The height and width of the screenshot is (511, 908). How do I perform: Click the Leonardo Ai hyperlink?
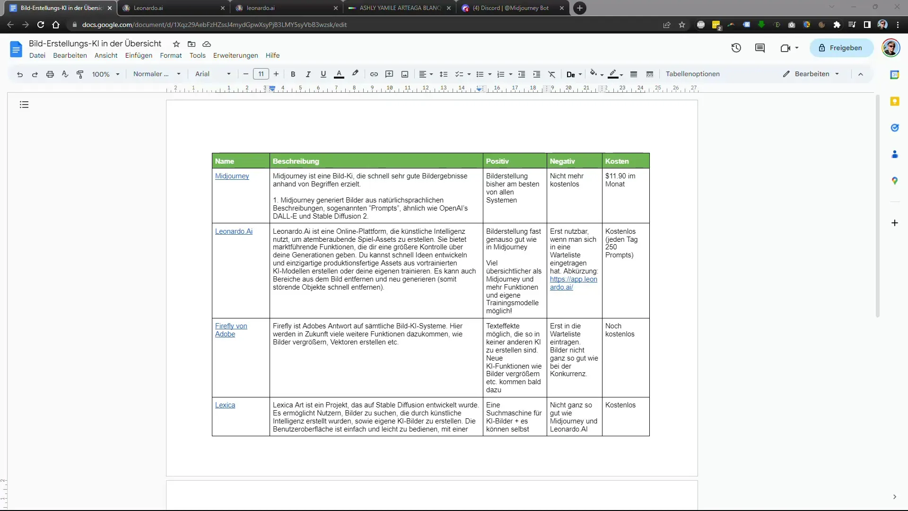(x=233, y=231)
